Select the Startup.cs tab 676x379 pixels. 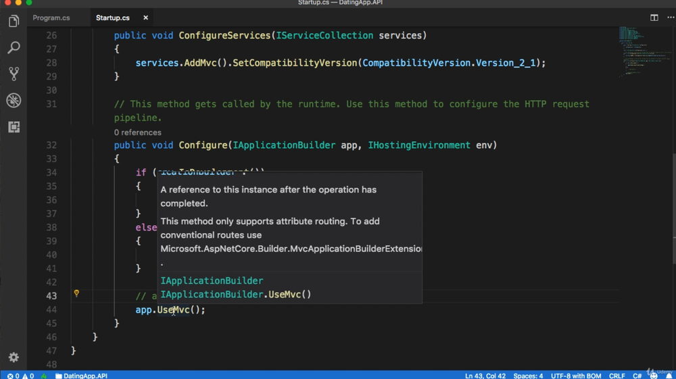coord(112,18)
